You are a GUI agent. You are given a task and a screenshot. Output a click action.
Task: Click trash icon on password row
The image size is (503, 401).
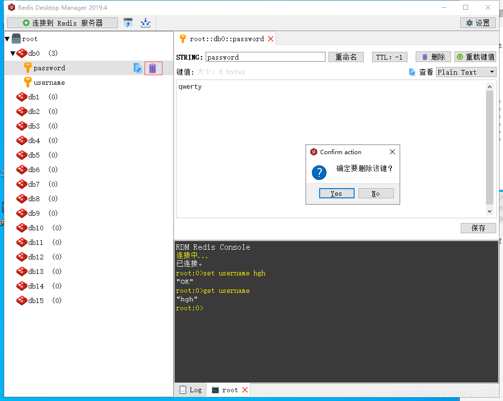pyautogui.click(x=153, y=68)
